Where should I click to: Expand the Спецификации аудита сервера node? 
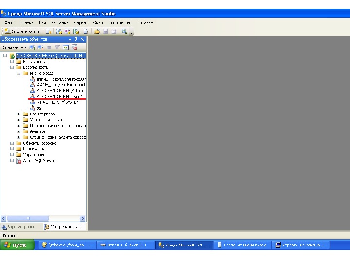point(19,137)
